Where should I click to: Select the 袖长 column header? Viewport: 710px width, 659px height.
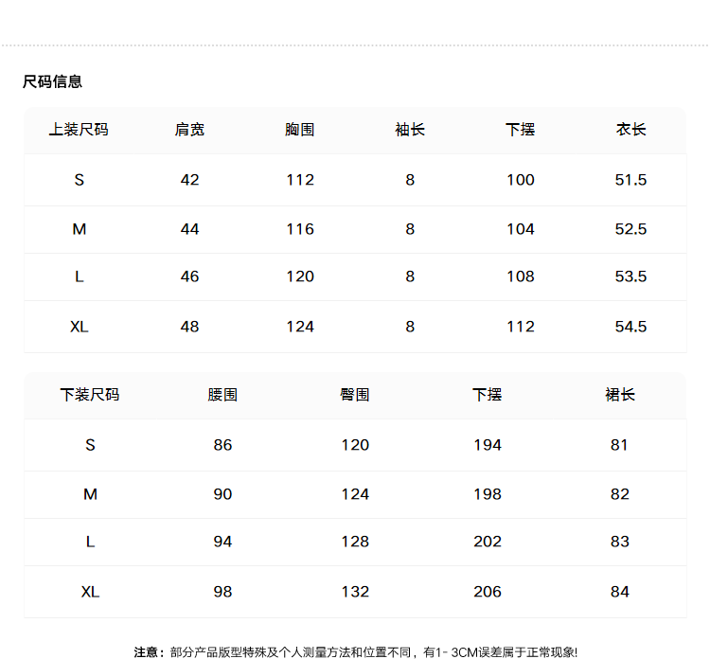pos(410,130)
